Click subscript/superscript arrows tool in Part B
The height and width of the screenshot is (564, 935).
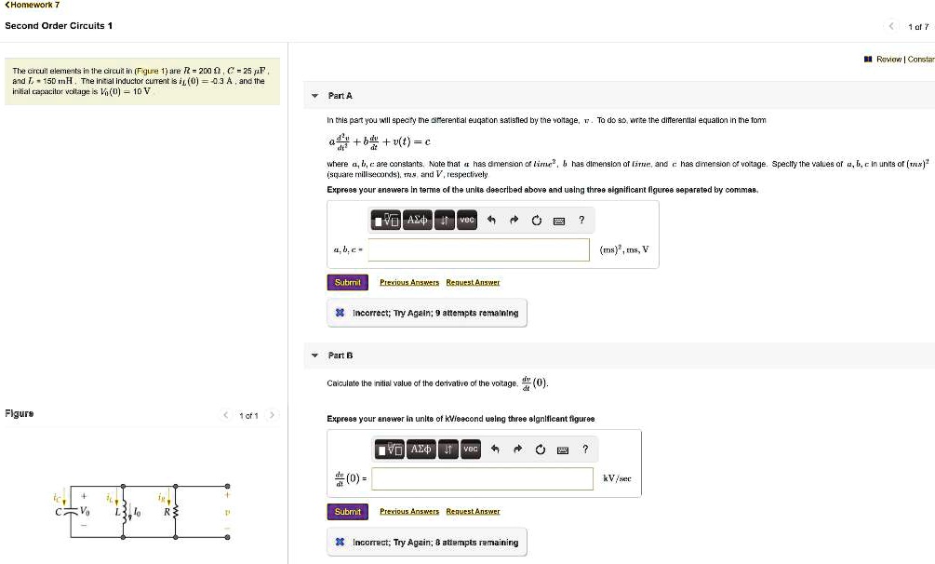pos(447,450)
